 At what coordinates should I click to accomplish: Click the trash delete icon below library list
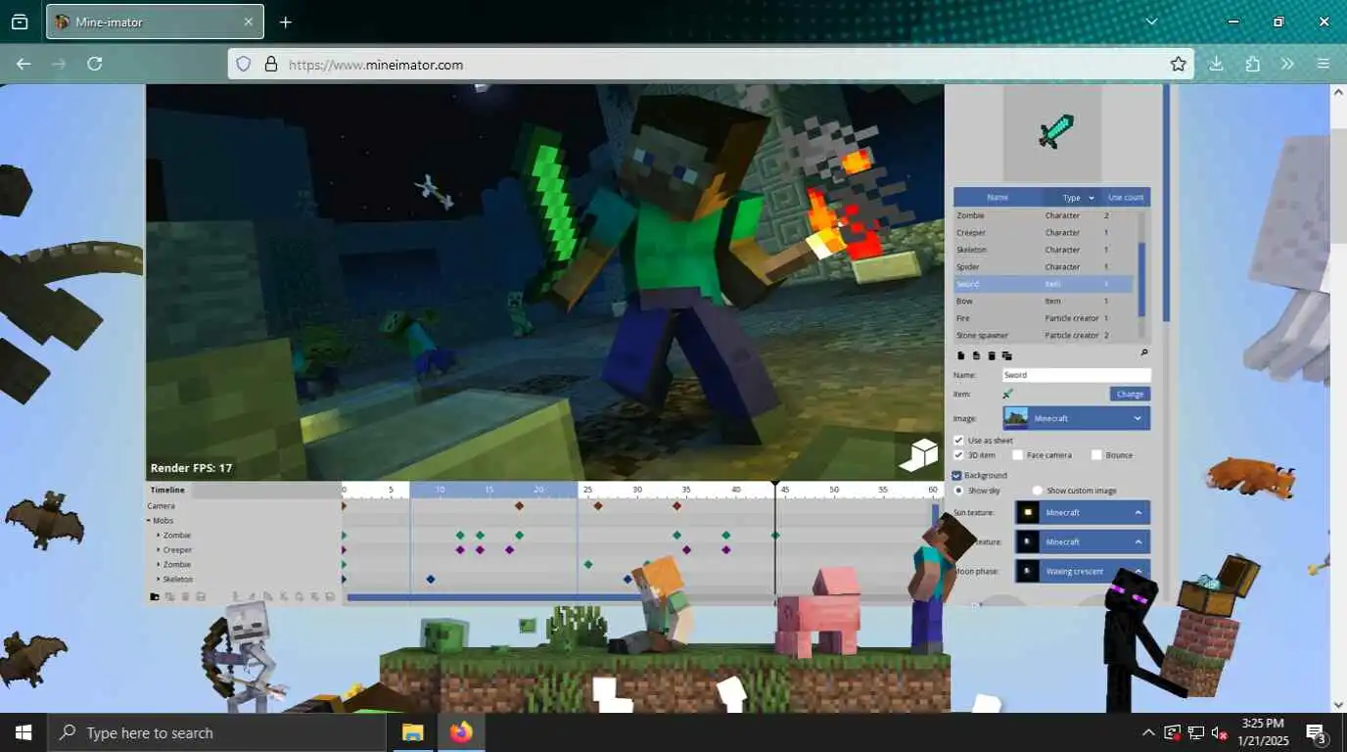pos(992,355)
